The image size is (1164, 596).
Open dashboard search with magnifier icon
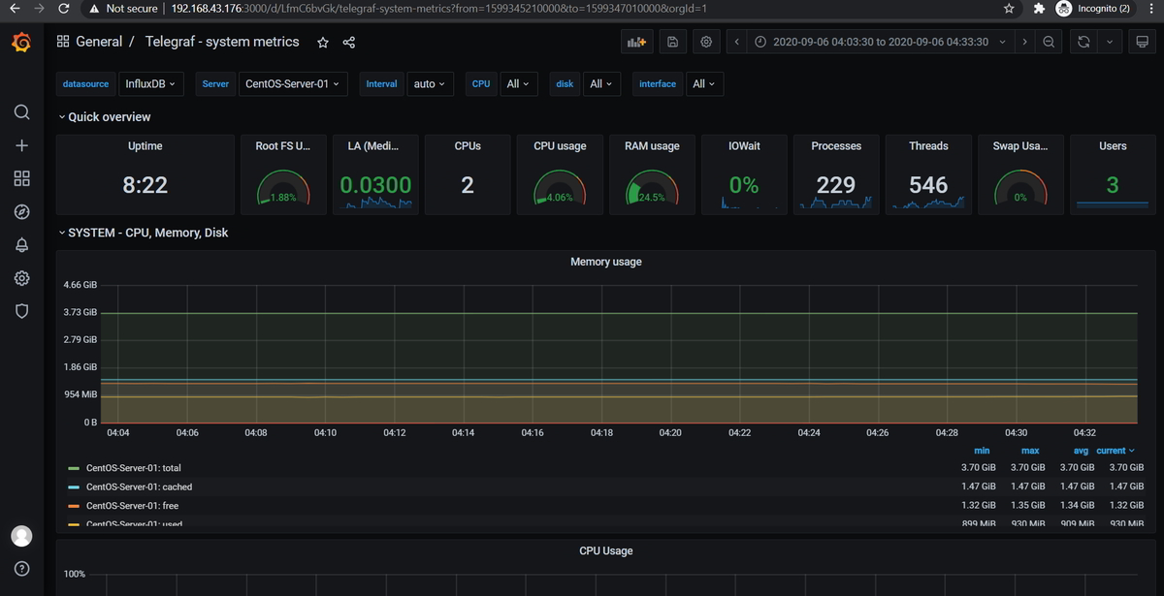click(21, 112)
